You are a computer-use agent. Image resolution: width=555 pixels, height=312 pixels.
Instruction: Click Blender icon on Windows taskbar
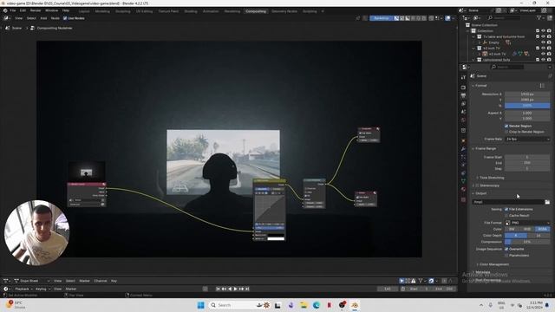pos(355,305)
